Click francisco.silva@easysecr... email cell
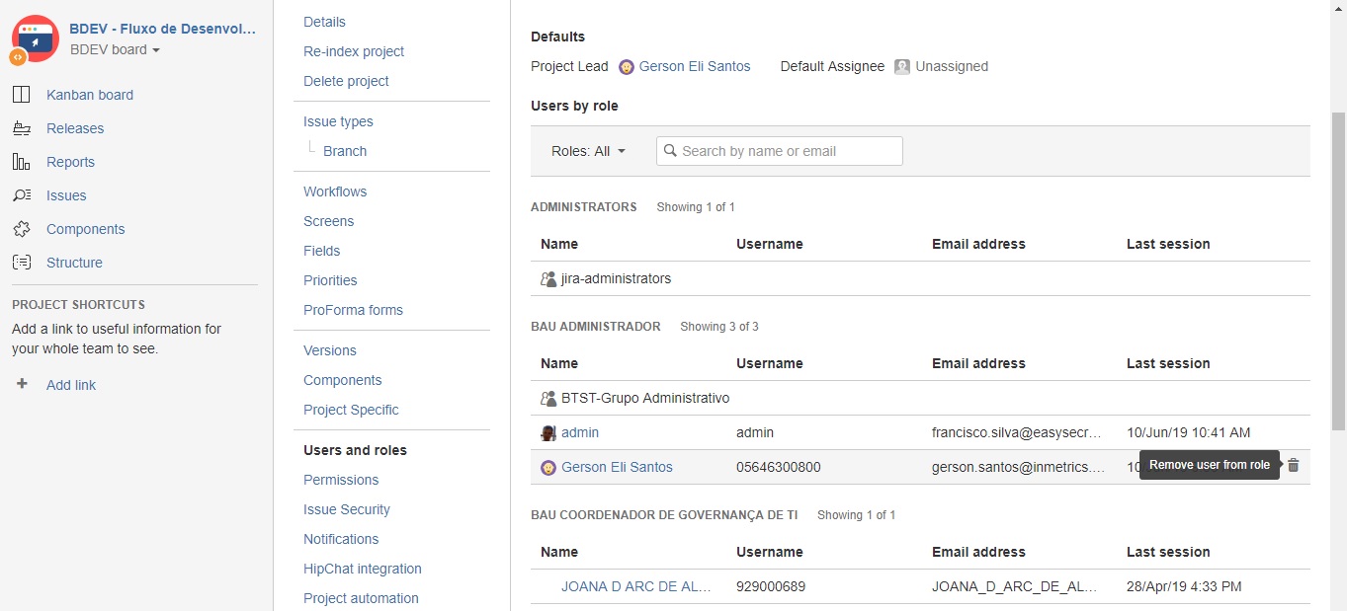 (1017, 432)
